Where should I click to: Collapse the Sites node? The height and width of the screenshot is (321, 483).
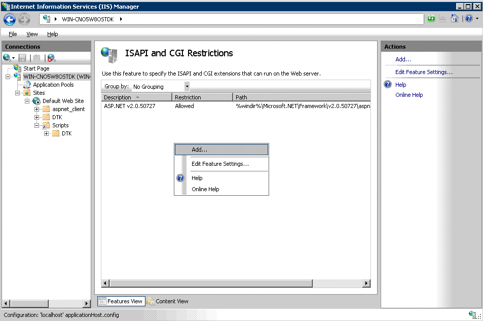[18, 93]
